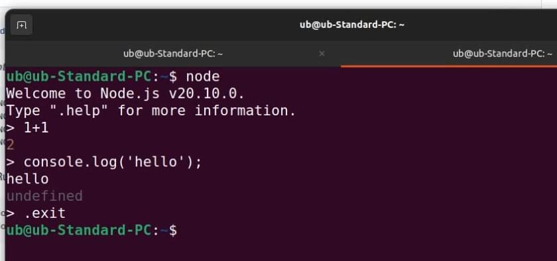Click the '.help' information hint line
Image resolution: width=557 pixels, height=261 pixels.
151,111
